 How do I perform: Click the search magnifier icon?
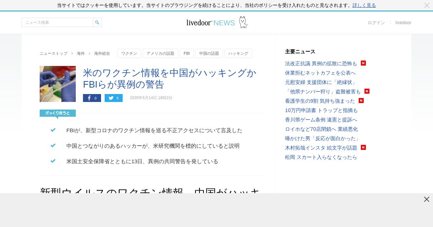pos(97,22)
